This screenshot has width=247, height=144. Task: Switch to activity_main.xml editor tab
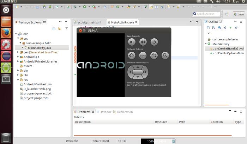[88, 22]
